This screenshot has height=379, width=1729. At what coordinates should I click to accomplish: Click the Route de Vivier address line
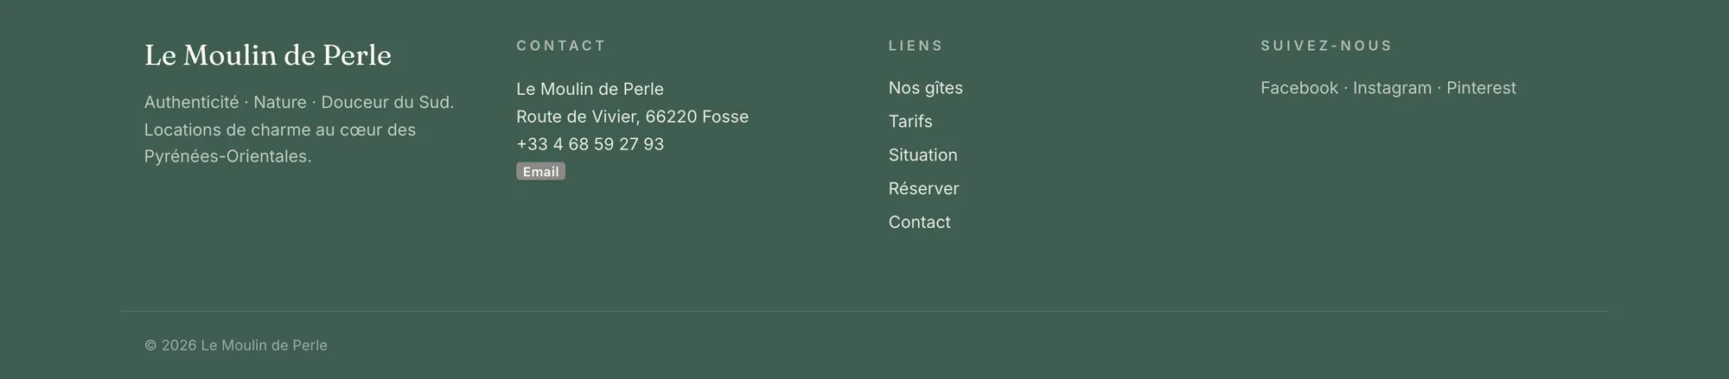click(x=632, y=117)
